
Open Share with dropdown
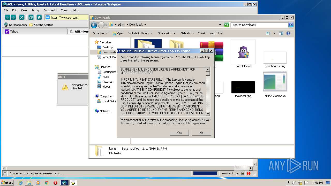click(167, 33)
